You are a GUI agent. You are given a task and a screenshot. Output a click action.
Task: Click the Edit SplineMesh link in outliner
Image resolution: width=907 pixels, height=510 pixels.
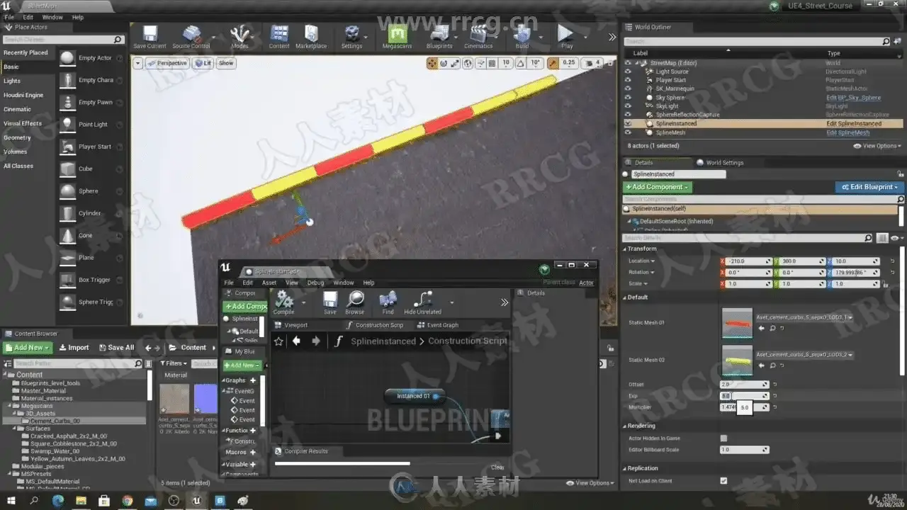847,132
